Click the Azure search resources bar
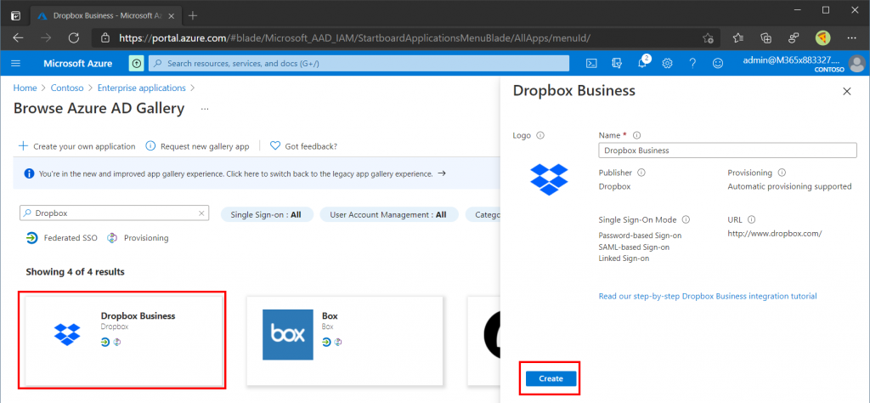 pos(359,63)
